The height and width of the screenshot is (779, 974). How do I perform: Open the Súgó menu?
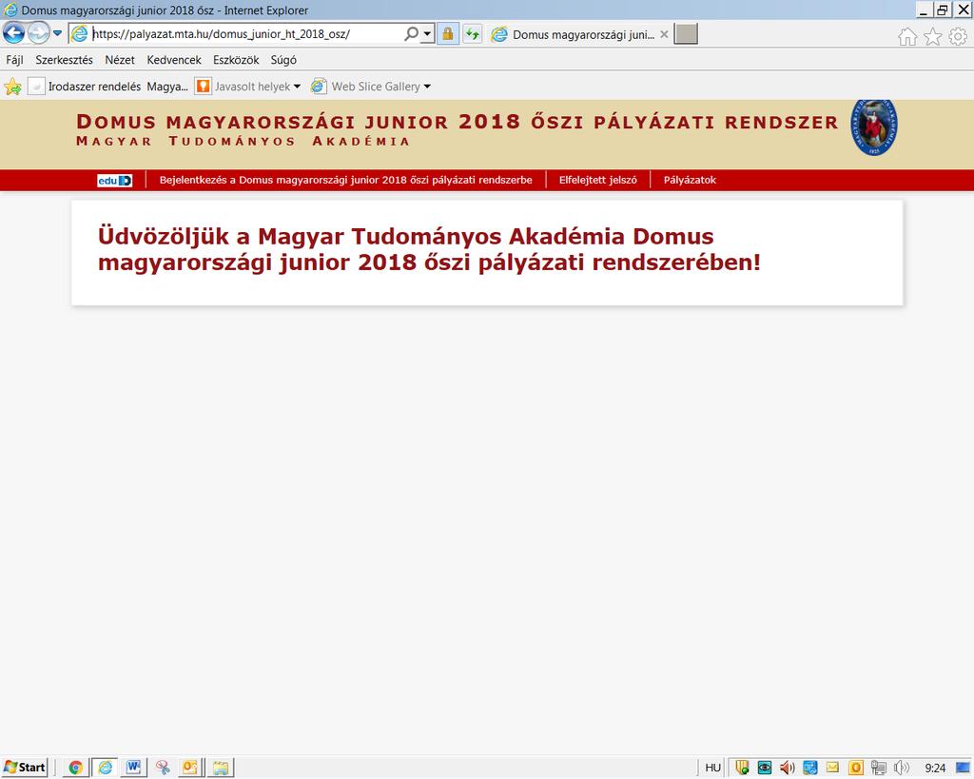pos(283,60)
